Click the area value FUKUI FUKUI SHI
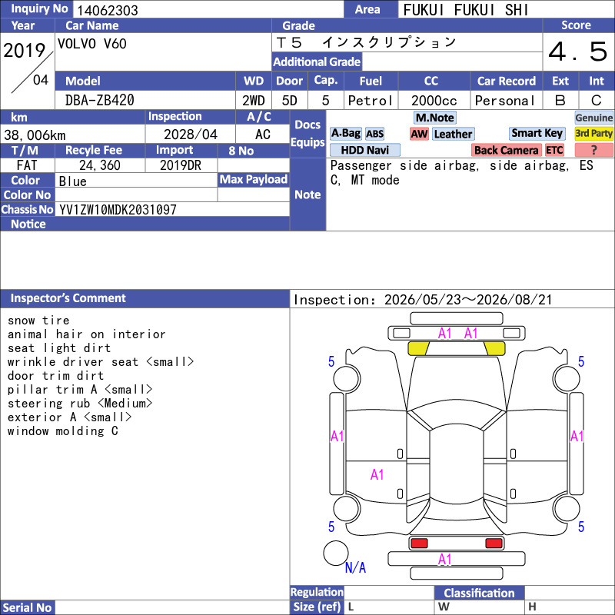Screen dimensions: 615x615 pyautogui.click(x=466, y=10)
